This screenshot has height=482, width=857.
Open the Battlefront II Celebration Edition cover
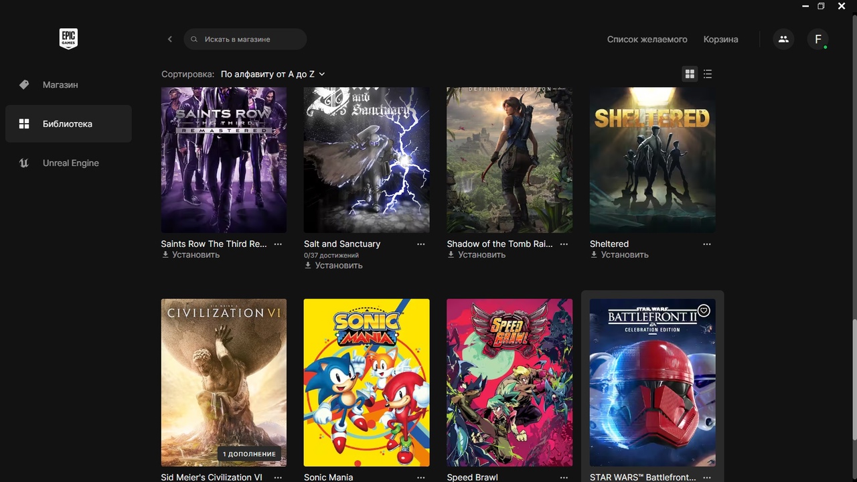(x=653, y=382)
